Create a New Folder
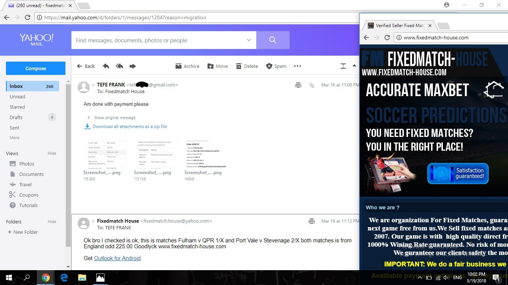 point(23,232)
